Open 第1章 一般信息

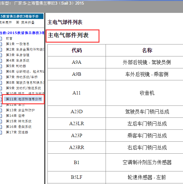[17, 44]
